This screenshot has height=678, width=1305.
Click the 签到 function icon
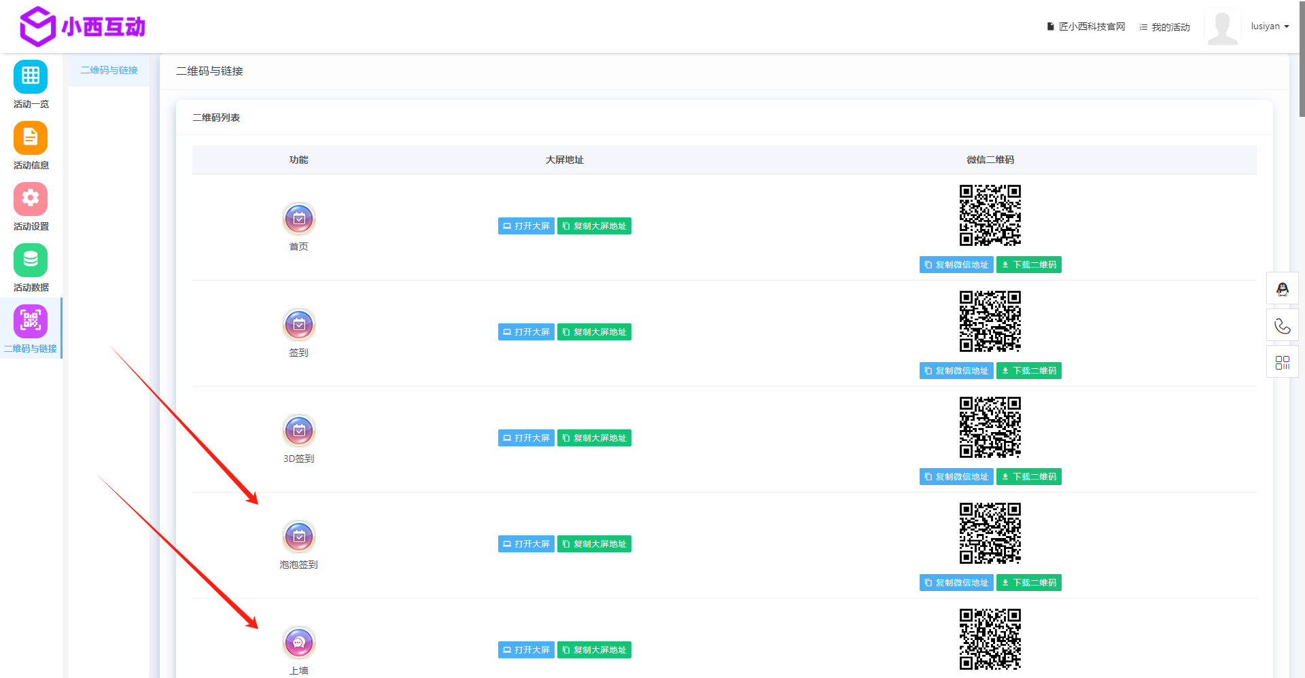point(299,325)
